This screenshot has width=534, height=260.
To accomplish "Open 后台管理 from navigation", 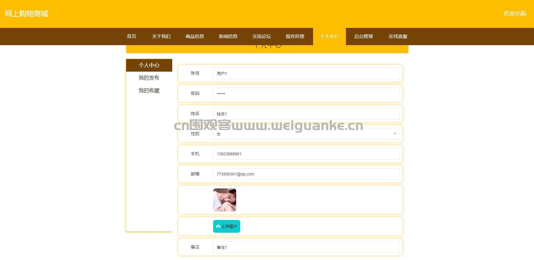I will click(363, 37).
